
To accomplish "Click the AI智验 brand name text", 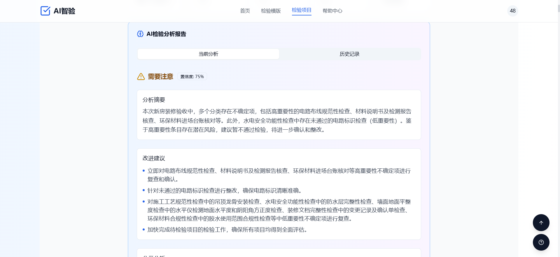I will pos(64,11).
